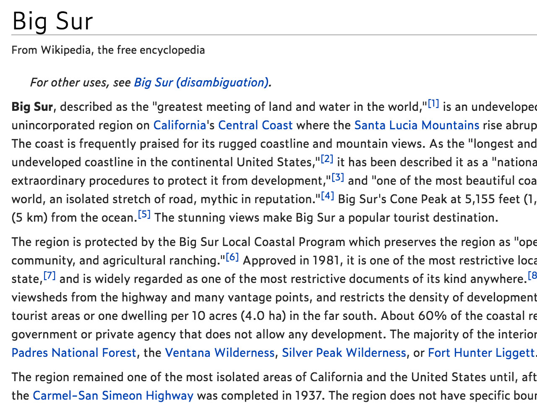Click the Santa Lucia Mountains link
The height and width of the screenshot is (403, 537).
tap(417, 125)
